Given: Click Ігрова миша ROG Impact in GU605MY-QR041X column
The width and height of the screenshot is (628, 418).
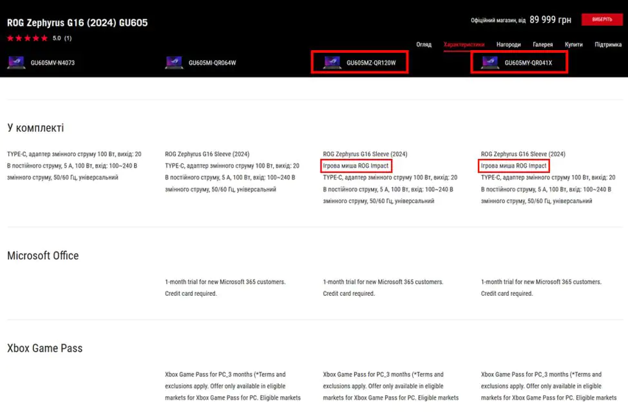Looking at the screenshot, I should click(x=513, y=166).
